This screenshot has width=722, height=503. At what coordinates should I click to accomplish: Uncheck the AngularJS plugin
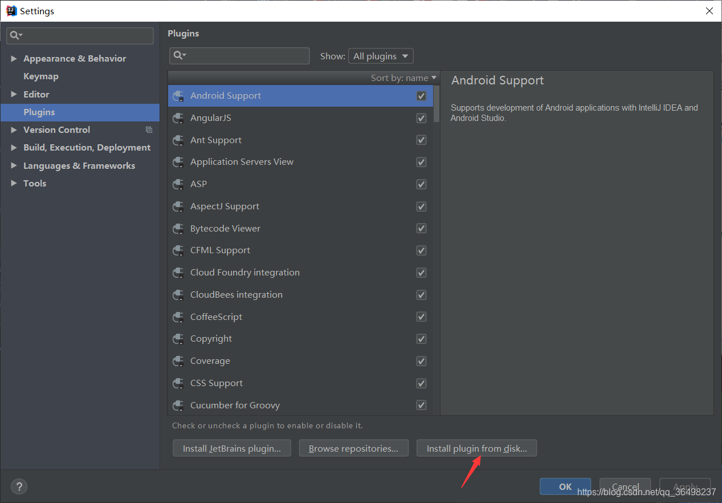pos(421,118)
